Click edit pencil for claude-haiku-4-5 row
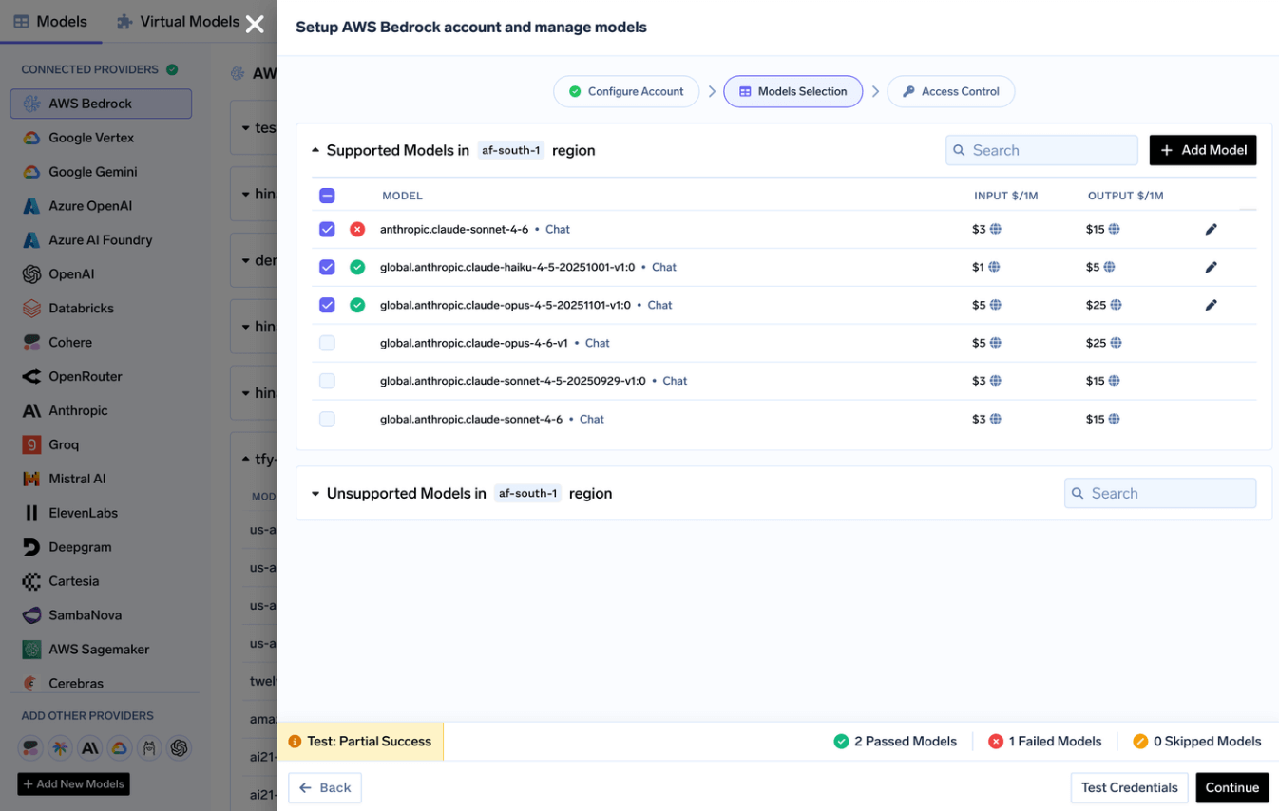Screen dimensions: 1279x811 pos(1211,267)
